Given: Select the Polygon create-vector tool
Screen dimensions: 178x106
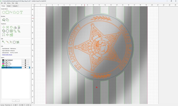Looking at the screenshot, I should tap(18, 12).
